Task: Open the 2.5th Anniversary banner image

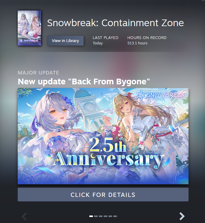Action: 103,136
